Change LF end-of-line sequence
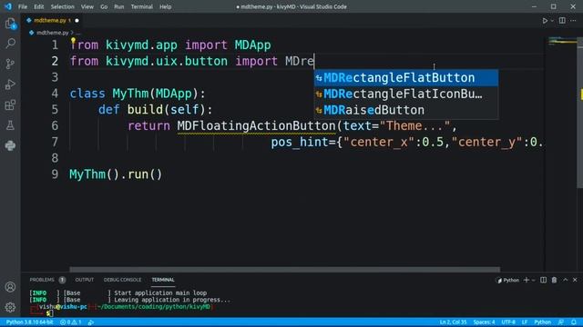Viewport: 583px width, 327px height. [525, 322]
